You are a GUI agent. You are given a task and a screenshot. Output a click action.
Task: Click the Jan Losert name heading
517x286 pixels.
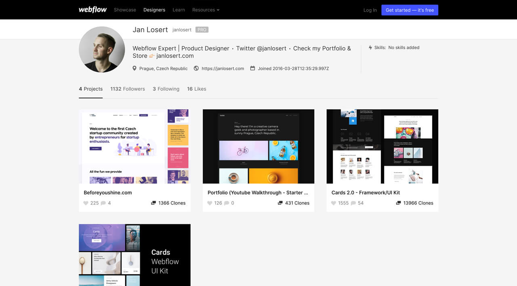click(150, 29)
